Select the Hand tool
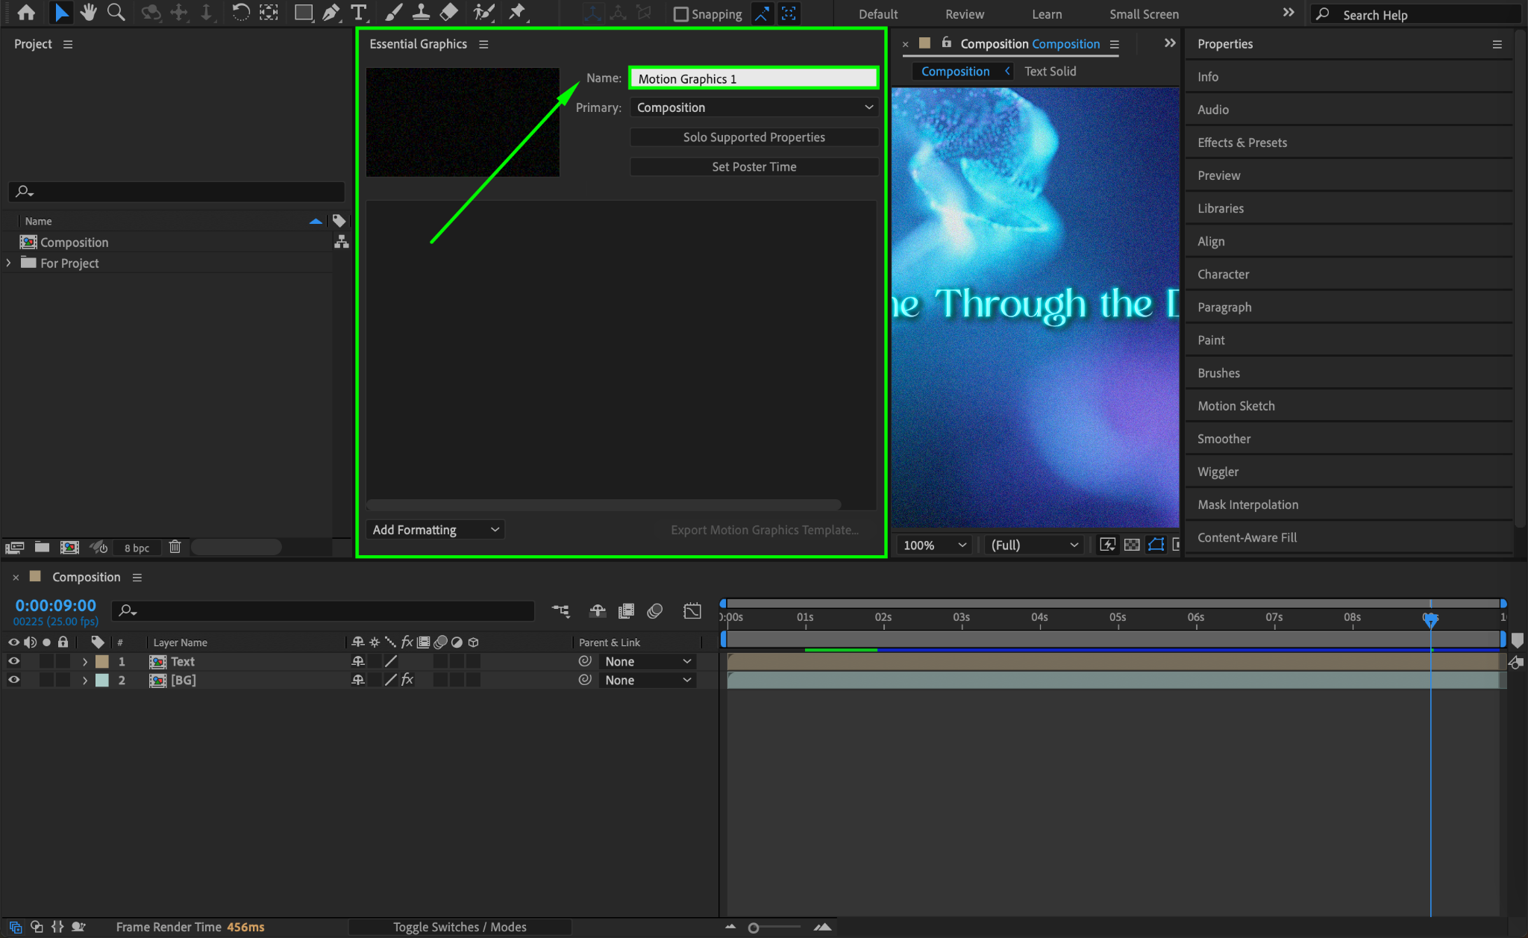The image size is (1528, 938). click(89, 13)
